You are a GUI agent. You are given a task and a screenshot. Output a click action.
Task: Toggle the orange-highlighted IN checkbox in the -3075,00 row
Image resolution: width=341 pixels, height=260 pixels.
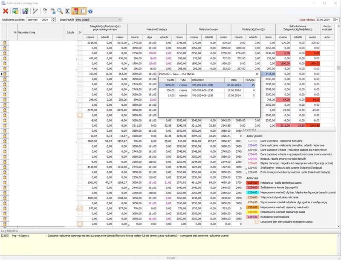[x=80, y=115]
